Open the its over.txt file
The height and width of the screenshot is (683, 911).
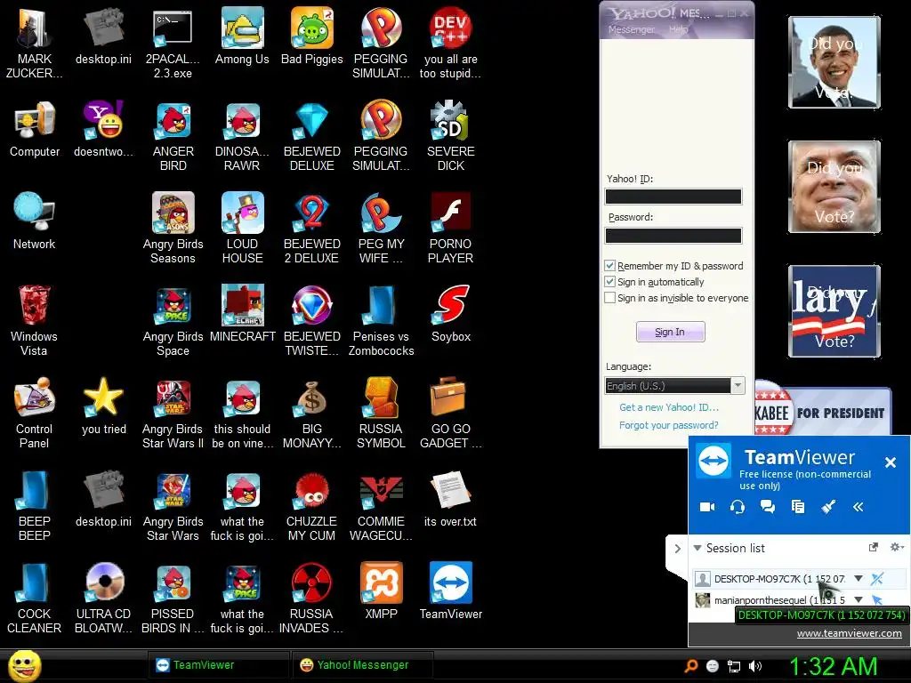(451, 499)
